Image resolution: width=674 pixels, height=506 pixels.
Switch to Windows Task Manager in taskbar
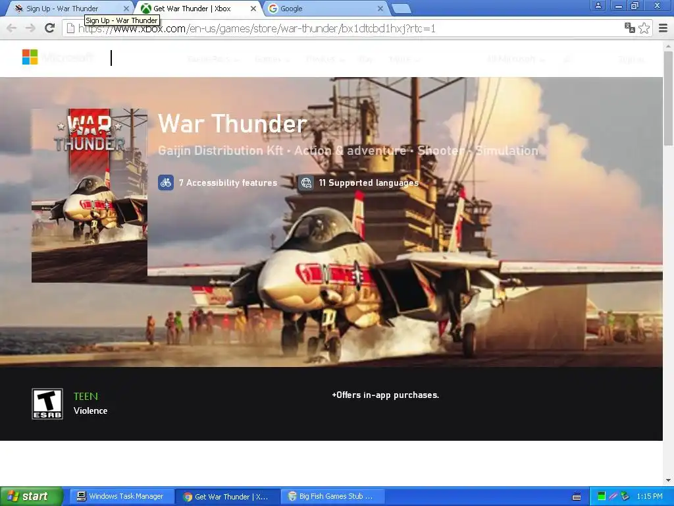(x=122, y=497)
